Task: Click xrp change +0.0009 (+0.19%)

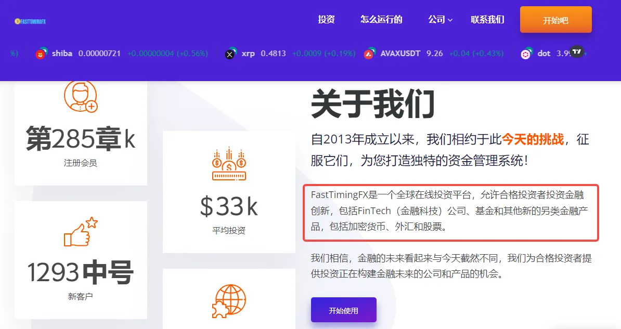Action: point(324,54)
